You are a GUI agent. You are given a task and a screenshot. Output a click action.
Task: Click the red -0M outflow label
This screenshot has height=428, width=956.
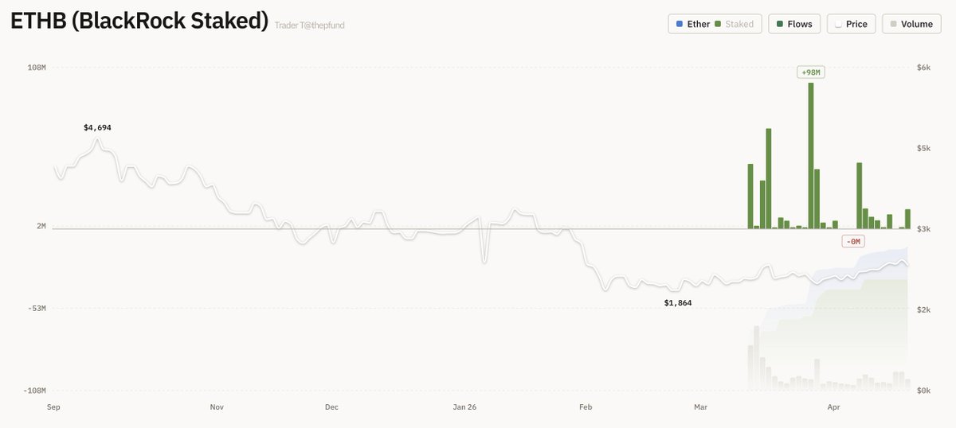[x=853, y=241]
